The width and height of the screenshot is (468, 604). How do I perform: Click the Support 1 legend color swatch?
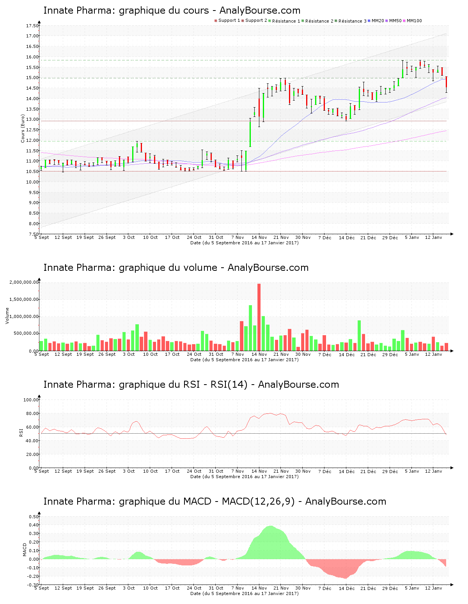point(216,21)
